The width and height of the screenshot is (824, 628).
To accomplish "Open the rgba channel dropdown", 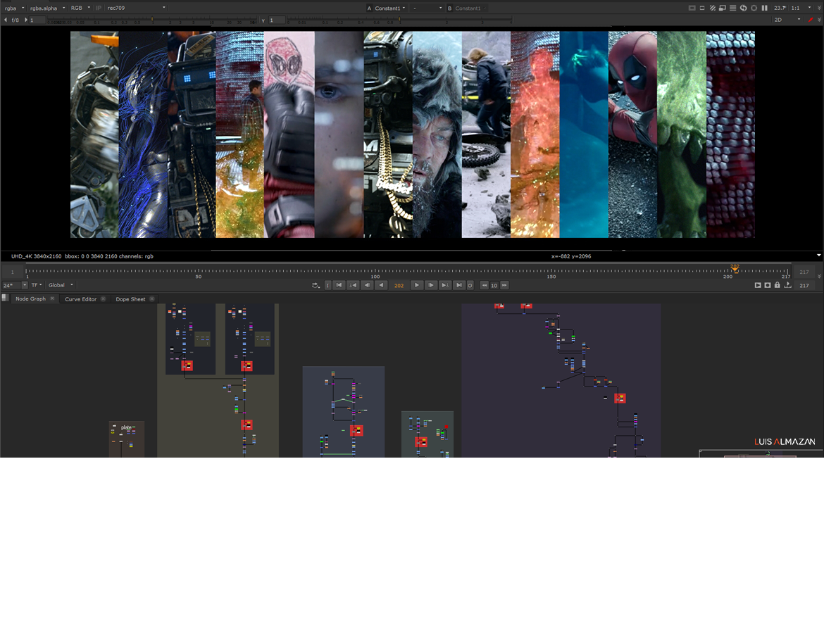I will pos(14,8).
